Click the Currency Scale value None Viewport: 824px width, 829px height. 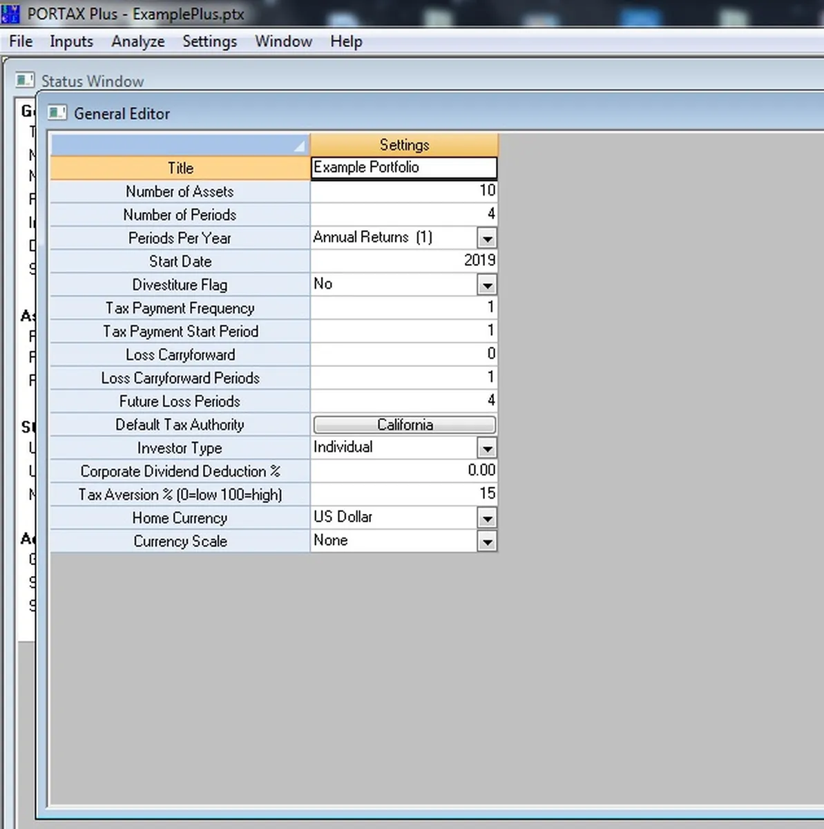tap(331, 540)
